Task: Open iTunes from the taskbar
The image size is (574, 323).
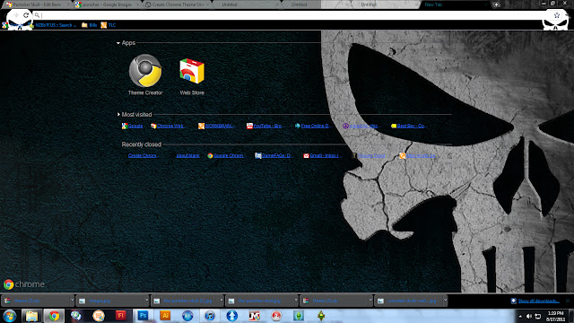Action: 209,316
